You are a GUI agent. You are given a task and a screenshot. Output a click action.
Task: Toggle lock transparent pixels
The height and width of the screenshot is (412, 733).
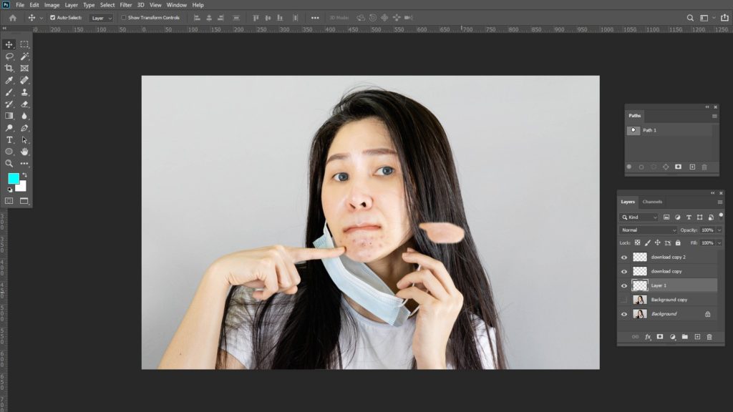637,243
